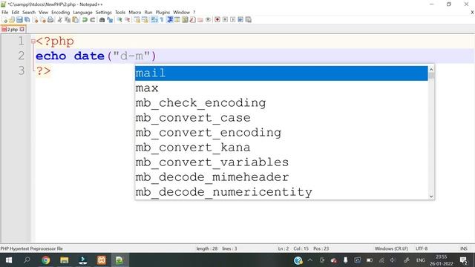Image resolution: width=475 pixels, height=267 pixels.
Task: Toggle the Indent Guide toolbar icon
Action: click(170, 20)
